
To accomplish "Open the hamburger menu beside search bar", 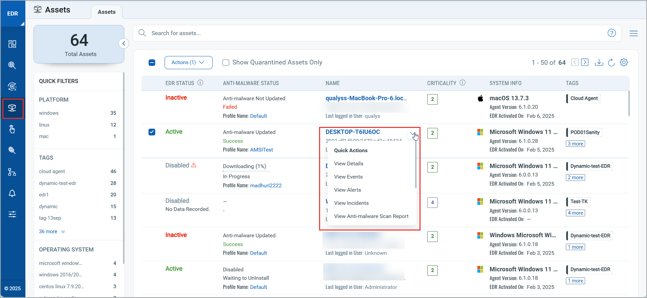I will pos(633,33).
